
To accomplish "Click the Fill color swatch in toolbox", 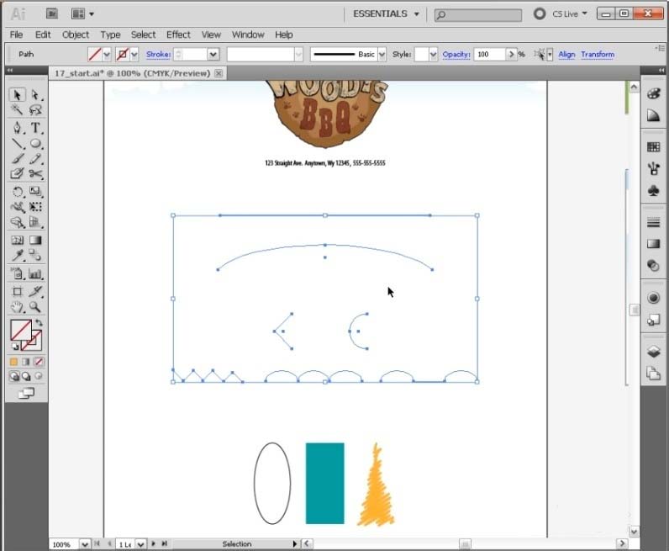I will point(21,330).
